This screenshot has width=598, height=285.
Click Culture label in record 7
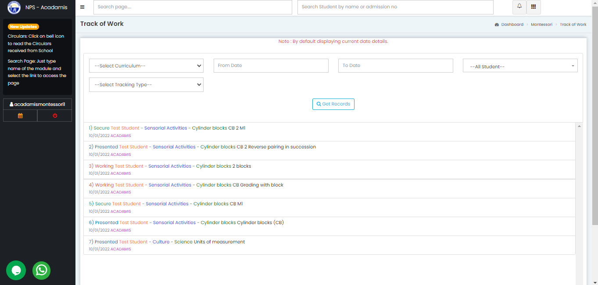tap(161, 242)
